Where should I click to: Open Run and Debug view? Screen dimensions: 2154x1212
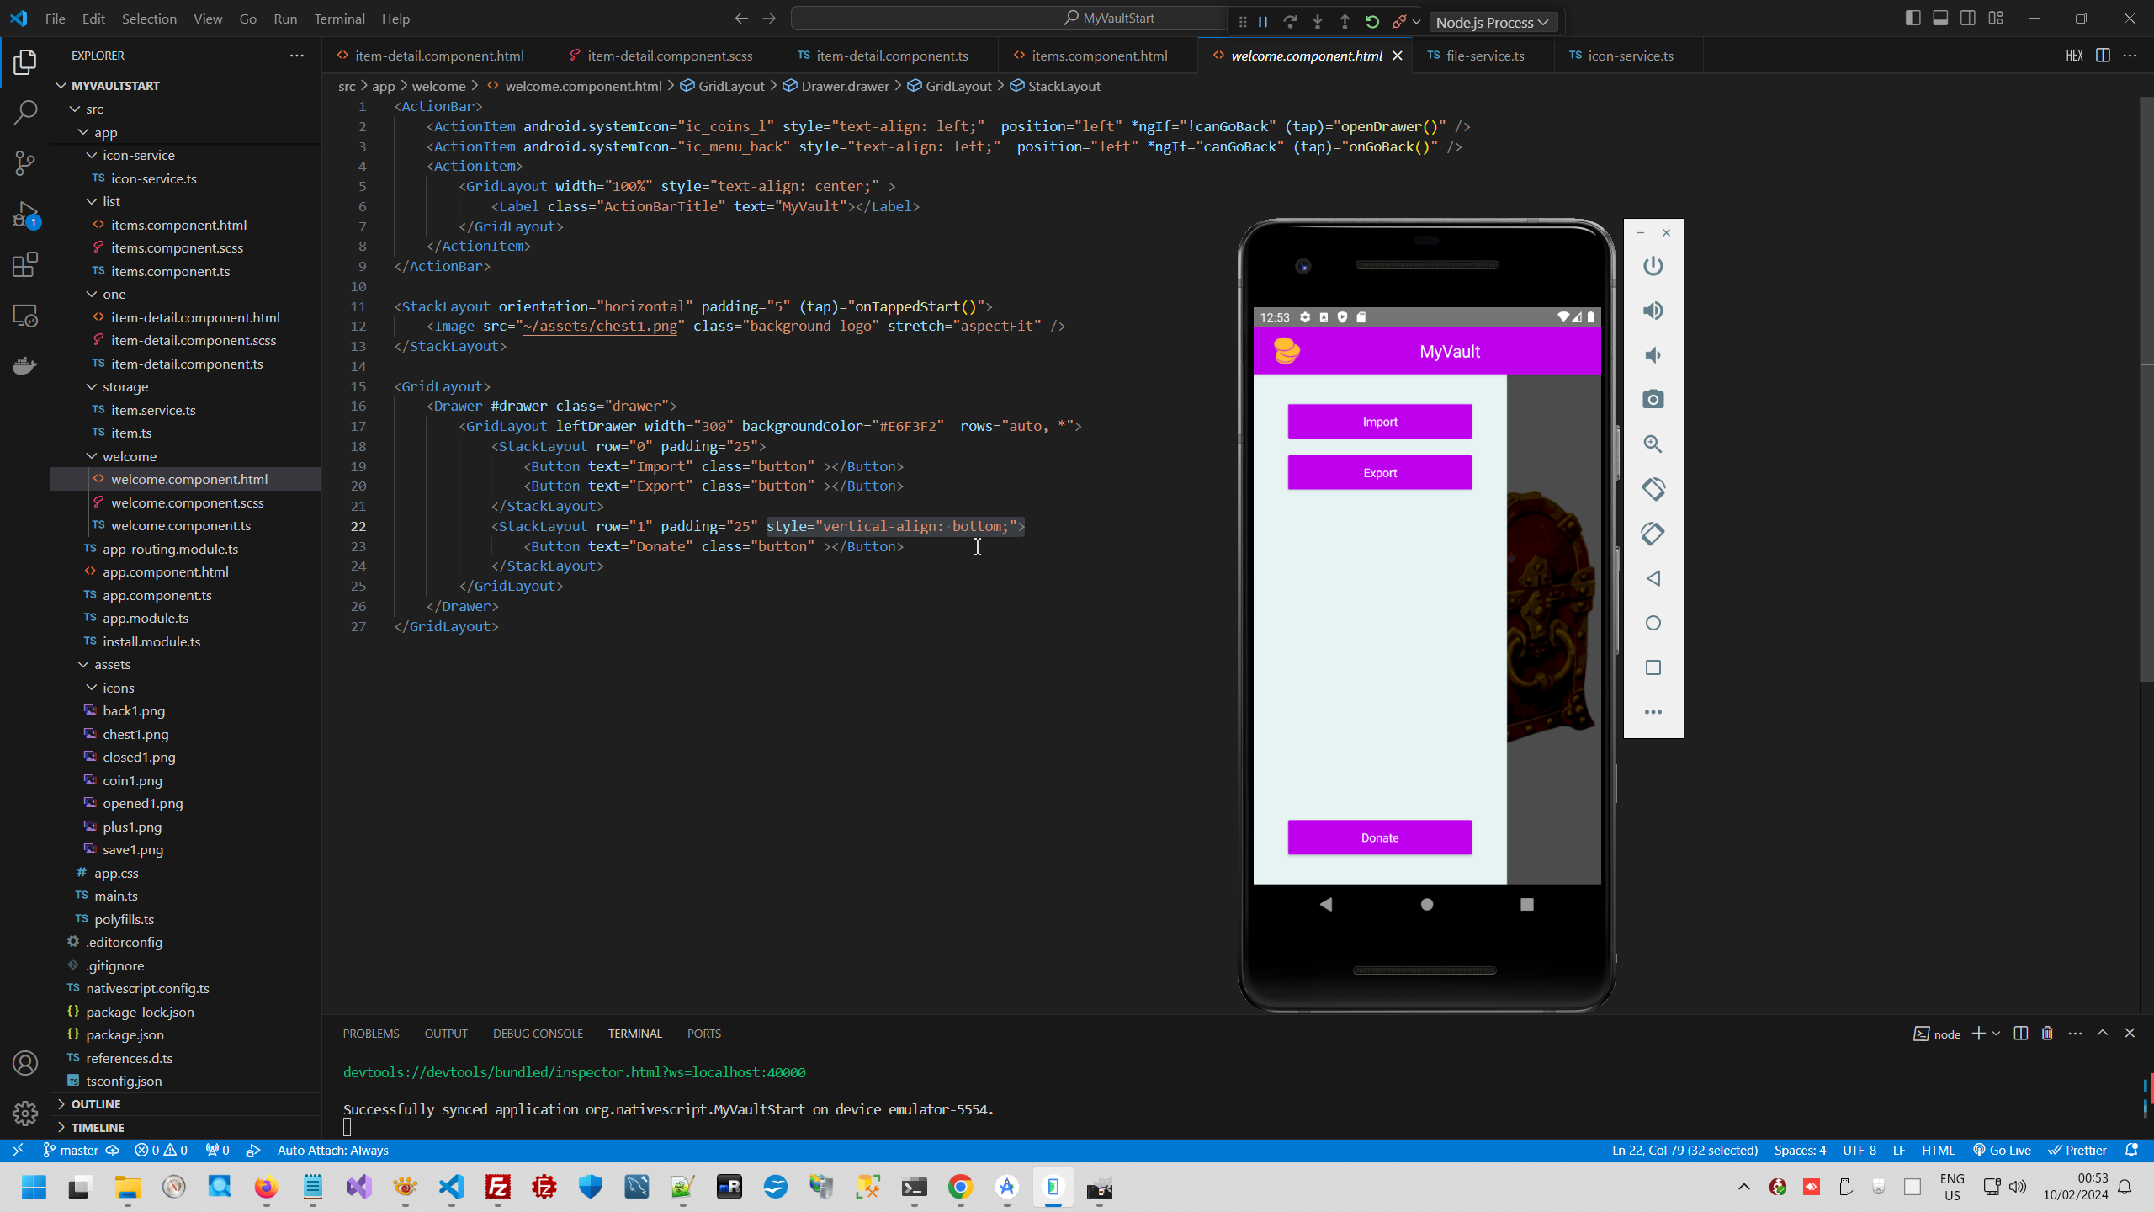[25, 215]
